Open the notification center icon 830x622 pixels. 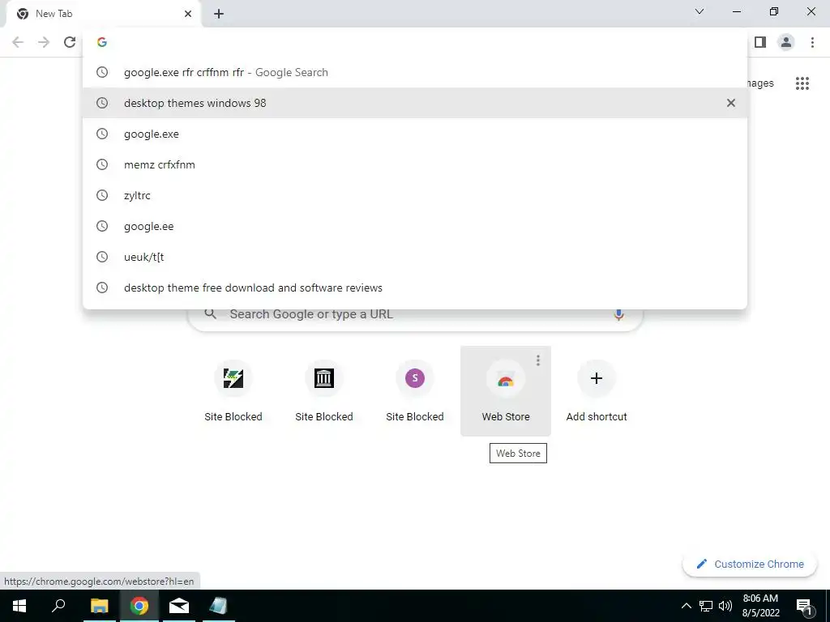804,606
